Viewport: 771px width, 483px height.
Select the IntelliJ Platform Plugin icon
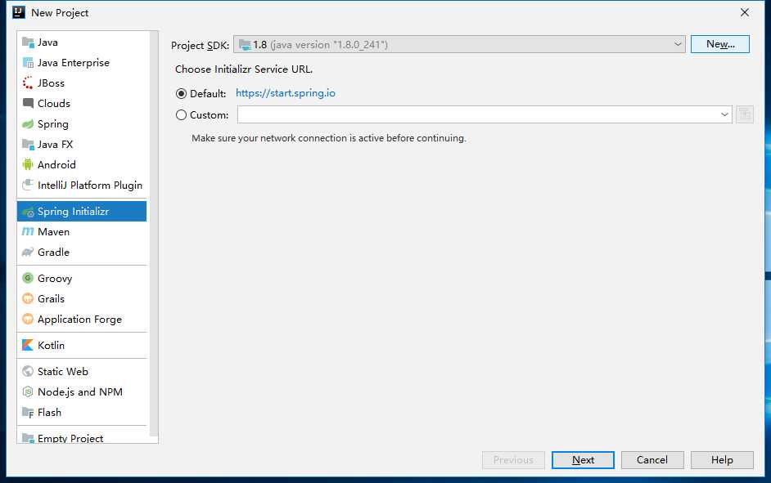coord(28,185)
